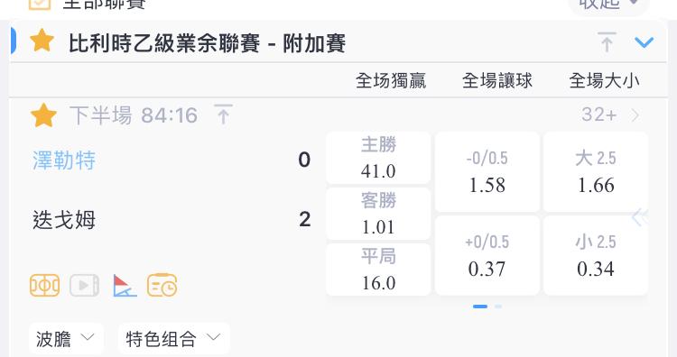The height and width of the screenshot is (357, 677).
Task: Select away win odds 1.01
Action: [x=378, y=214]
